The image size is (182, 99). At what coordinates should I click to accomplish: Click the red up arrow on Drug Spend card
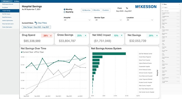51,36
